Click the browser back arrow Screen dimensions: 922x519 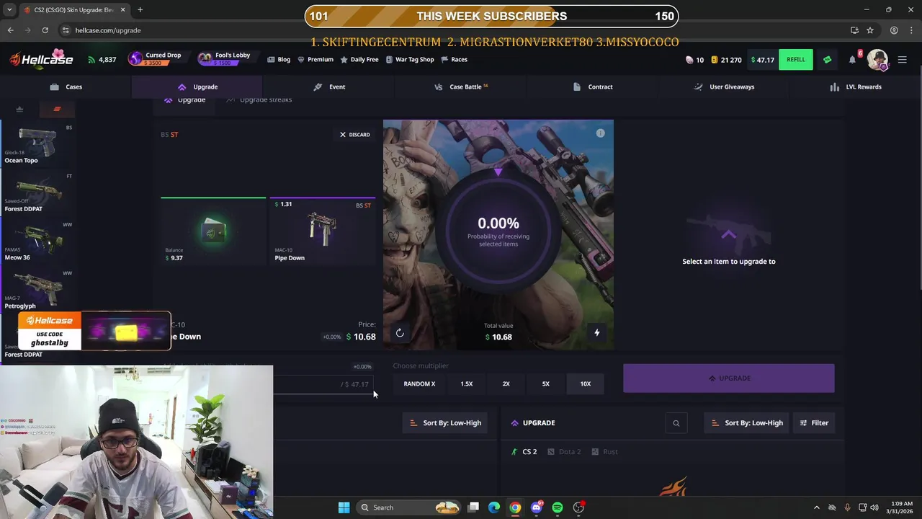10,30
